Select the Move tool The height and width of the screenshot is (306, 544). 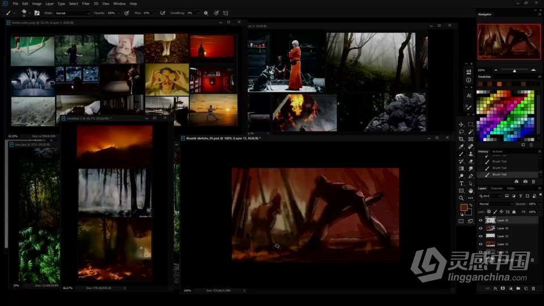(x=461, y=125)
